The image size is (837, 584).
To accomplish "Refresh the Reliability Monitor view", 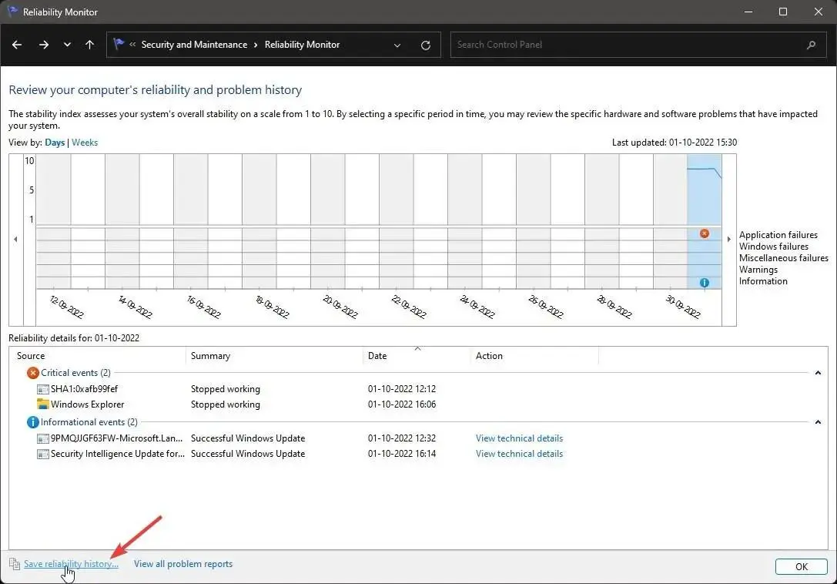I will tap(426, 45).
